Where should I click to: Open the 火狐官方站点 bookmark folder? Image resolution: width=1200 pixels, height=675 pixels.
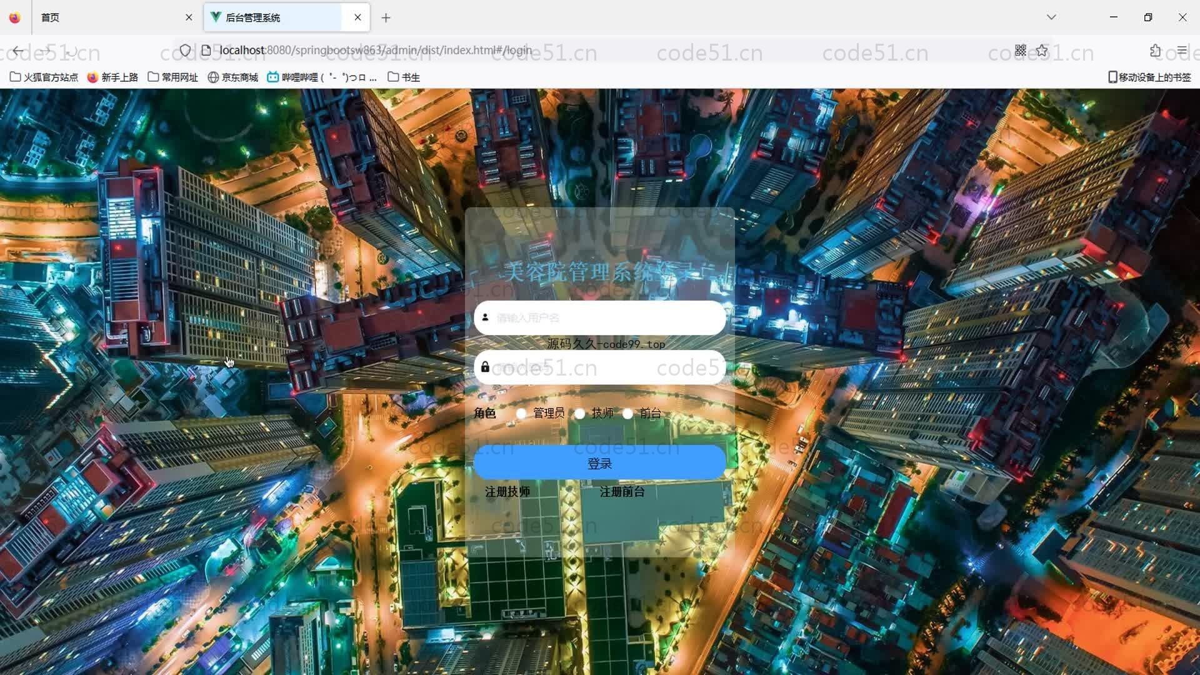(x=44, y=77)
